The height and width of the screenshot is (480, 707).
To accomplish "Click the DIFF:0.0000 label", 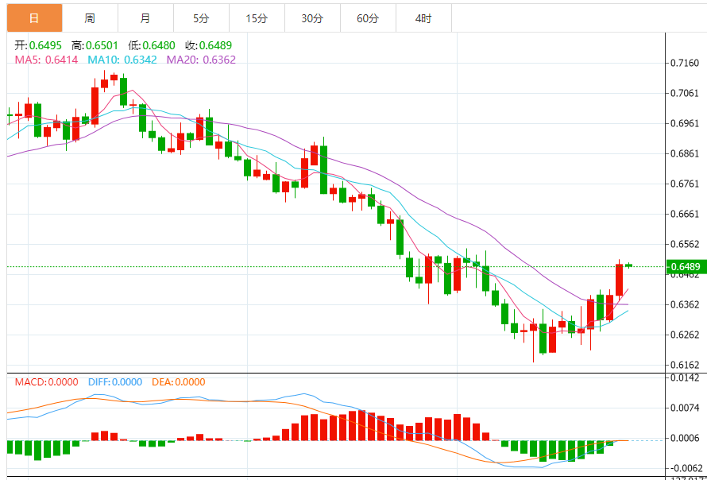I will [x=115, y=382].
